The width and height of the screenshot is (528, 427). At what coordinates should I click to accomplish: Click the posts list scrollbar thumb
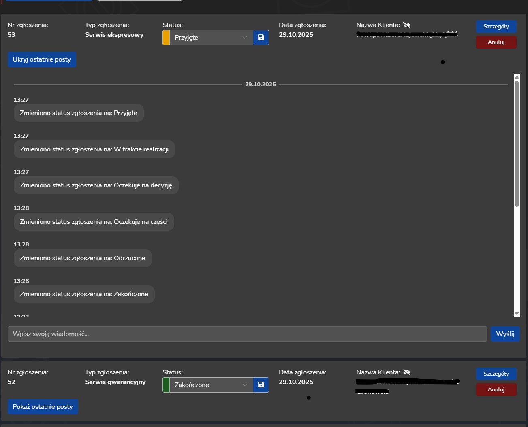click(x=517, y=144)
